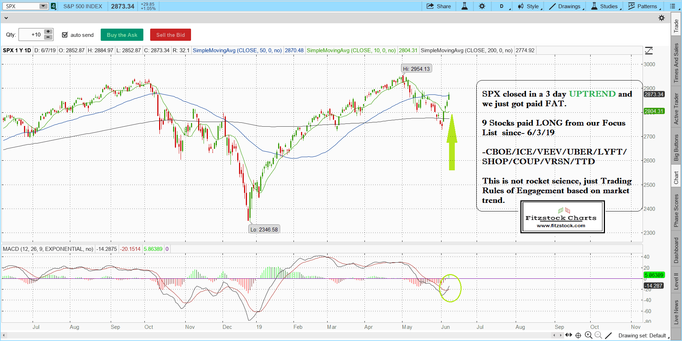Open the Active Trader gear settings icon
This screenshot has height=341, width=682.
[662, 18]
